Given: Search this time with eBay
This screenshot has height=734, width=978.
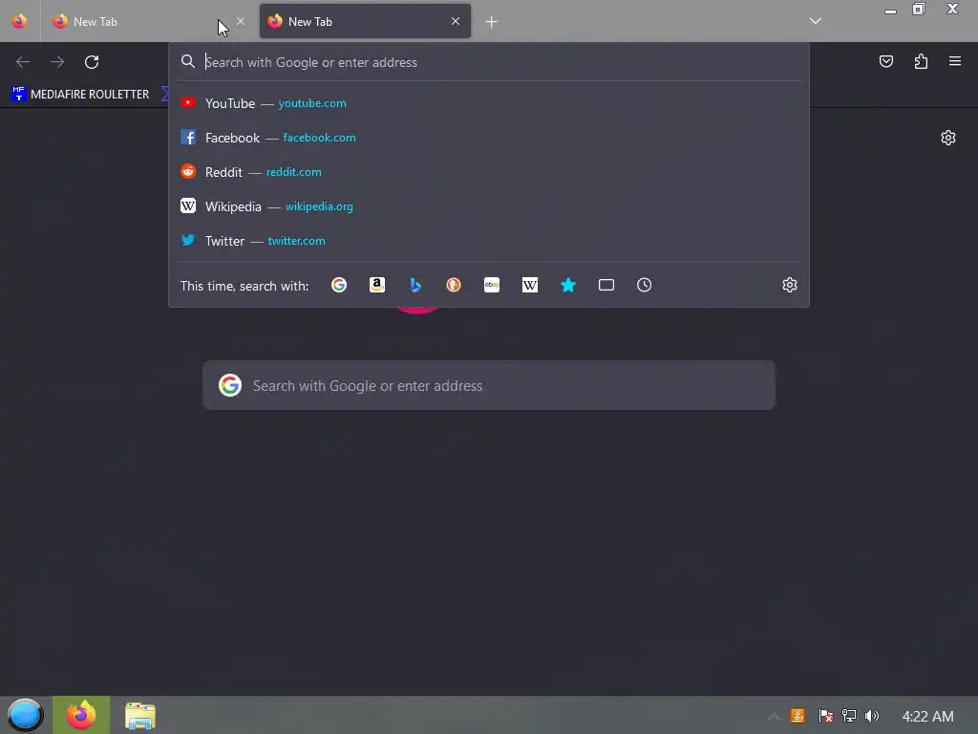Looking at the screenshot, I should [x=492, y=285].
